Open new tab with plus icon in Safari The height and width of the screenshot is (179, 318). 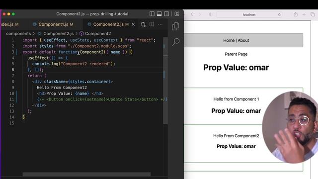pos(304,14)
